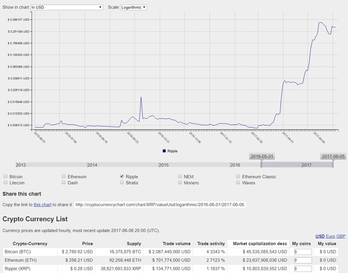Select 2015 on the timeline bar
This screenshot has height=273, width=348.
point(164,165)
